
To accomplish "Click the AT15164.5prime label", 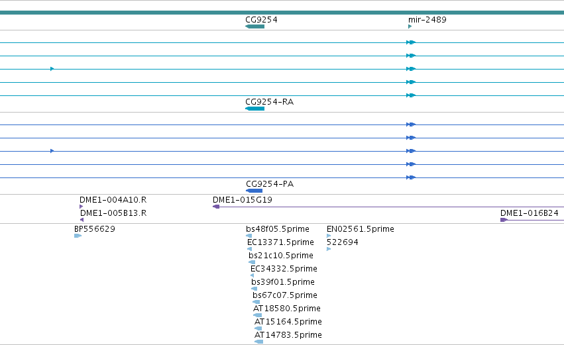I will click(288, 322).
